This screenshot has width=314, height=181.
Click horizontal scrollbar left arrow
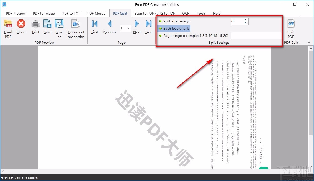tap(3, 171)
